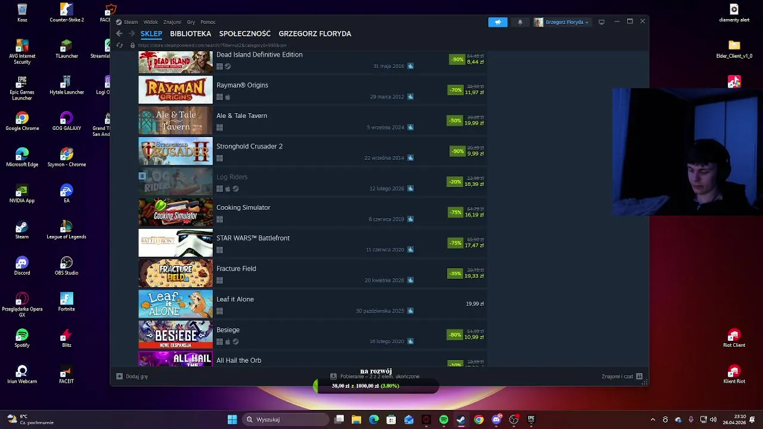Open Discord from the taskbar
This screenshot has width=763, height=429.
(496, 419)
